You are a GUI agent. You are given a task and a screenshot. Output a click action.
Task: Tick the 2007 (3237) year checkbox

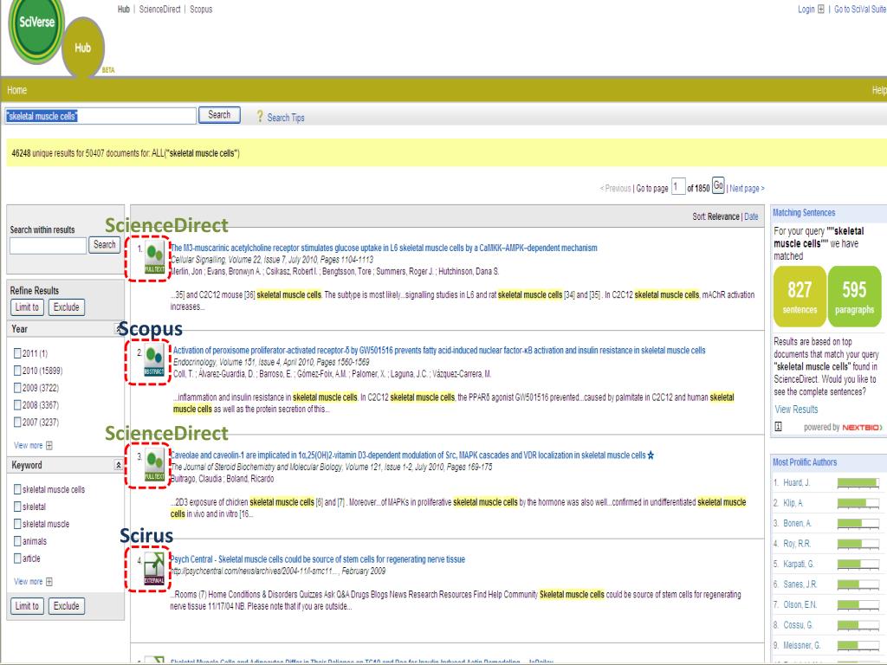tap(17, 422)
